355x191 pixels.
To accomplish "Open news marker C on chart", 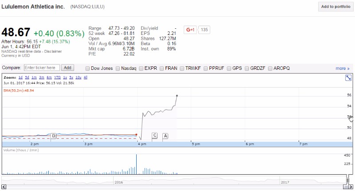I will tap(154, 135).
